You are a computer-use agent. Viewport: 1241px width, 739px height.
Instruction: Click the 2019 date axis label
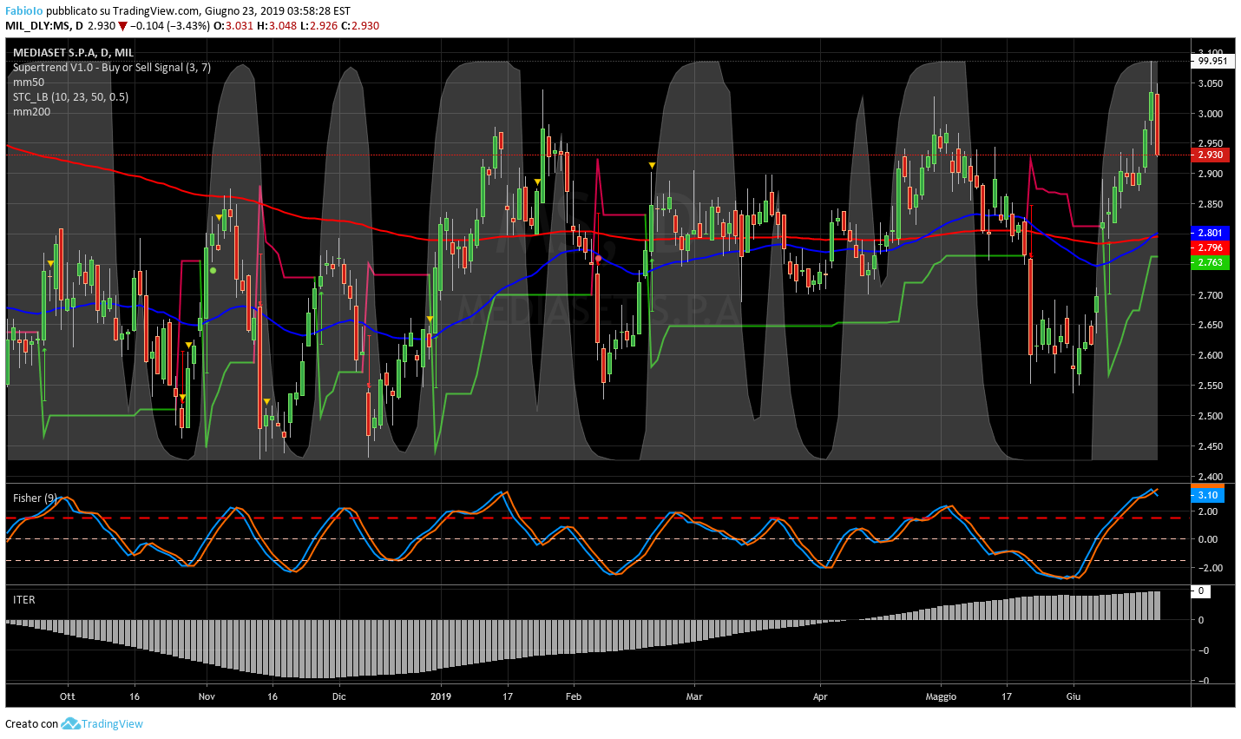pyautogui.click(x=441, y=696)
